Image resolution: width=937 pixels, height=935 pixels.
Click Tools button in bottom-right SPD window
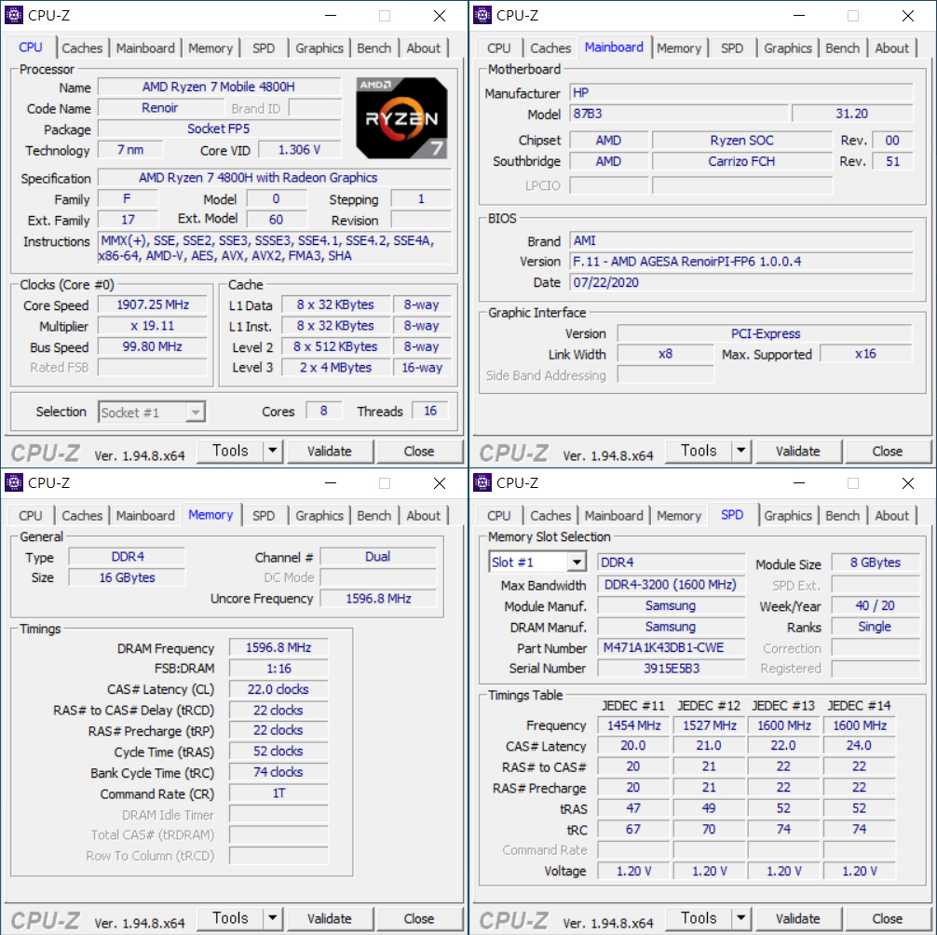(699, 917)
